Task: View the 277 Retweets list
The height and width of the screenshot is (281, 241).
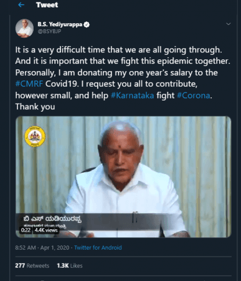Action: (x=32, y=265)
